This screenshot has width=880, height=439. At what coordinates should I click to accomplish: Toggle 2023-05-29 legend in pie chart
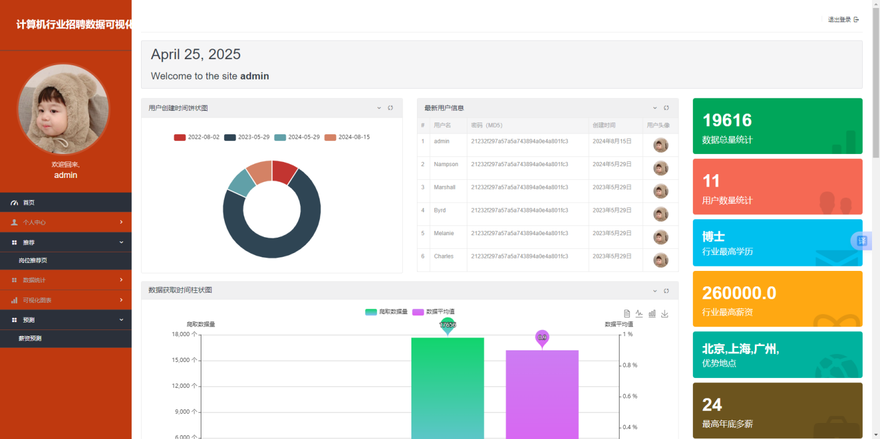click(247, 137)
